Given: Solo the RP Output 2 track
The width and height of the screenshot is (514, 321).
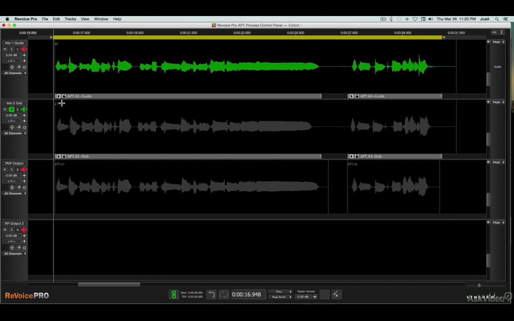Looking at the screenshot, I should (12, 230).
